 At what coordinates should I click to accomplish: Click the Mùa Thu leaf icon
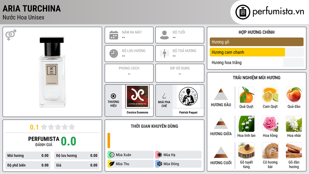click(112, 164)
